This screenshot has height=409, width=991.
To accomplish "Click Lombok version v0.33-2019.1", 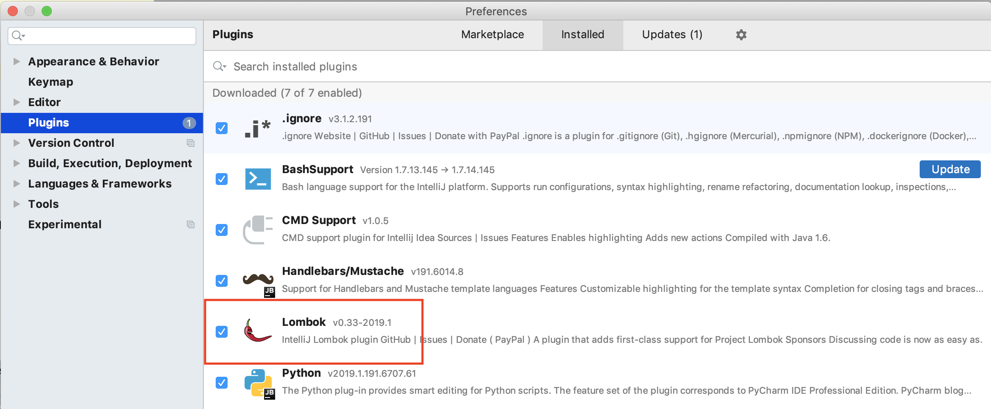I will click(362, 322).
